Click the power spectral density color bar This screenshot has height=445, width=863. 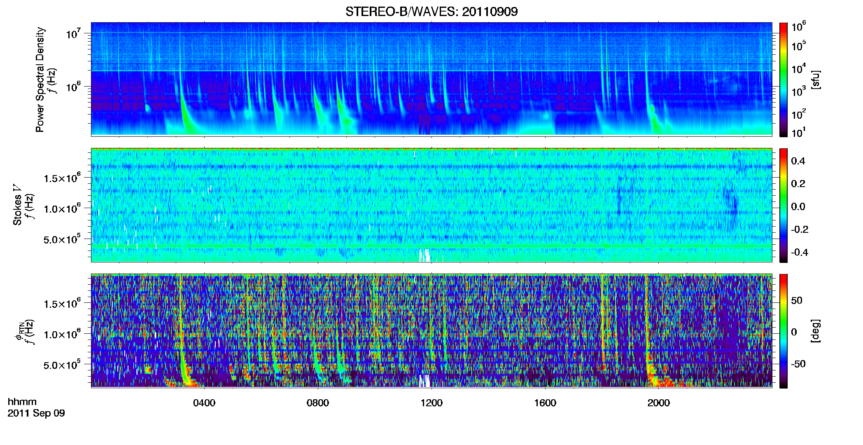(x=784, y=80)
